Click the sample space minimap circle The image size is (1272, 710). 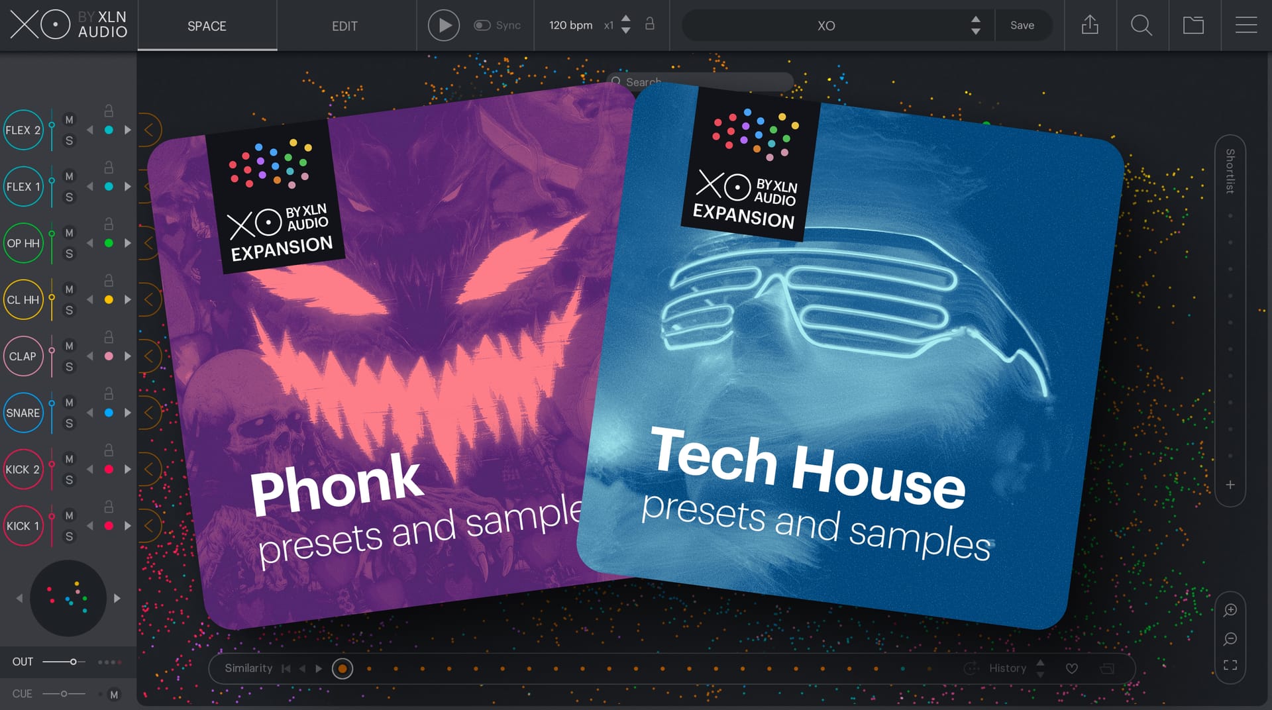(x=68, y=598)
